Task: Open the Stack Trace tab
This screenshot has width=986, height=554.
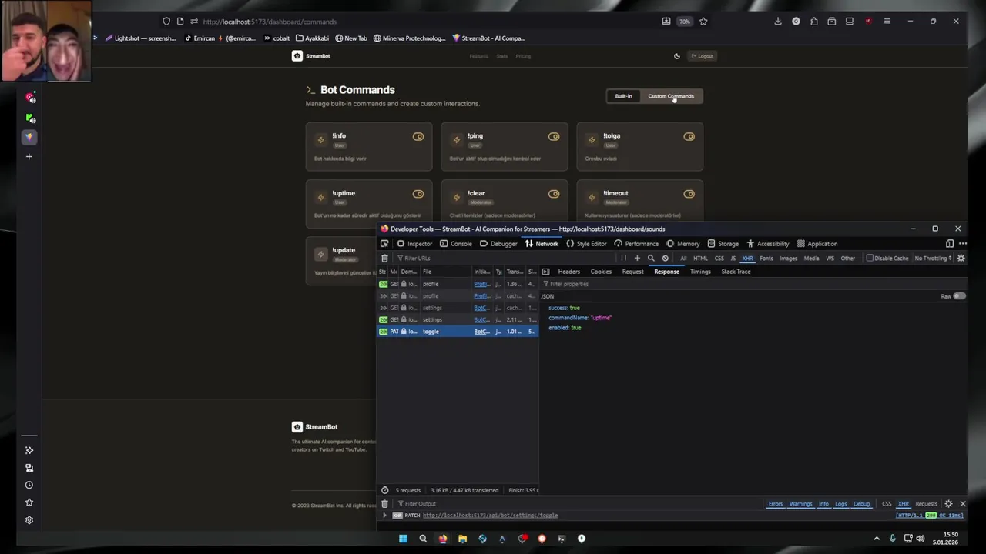Action: point(736,272)
